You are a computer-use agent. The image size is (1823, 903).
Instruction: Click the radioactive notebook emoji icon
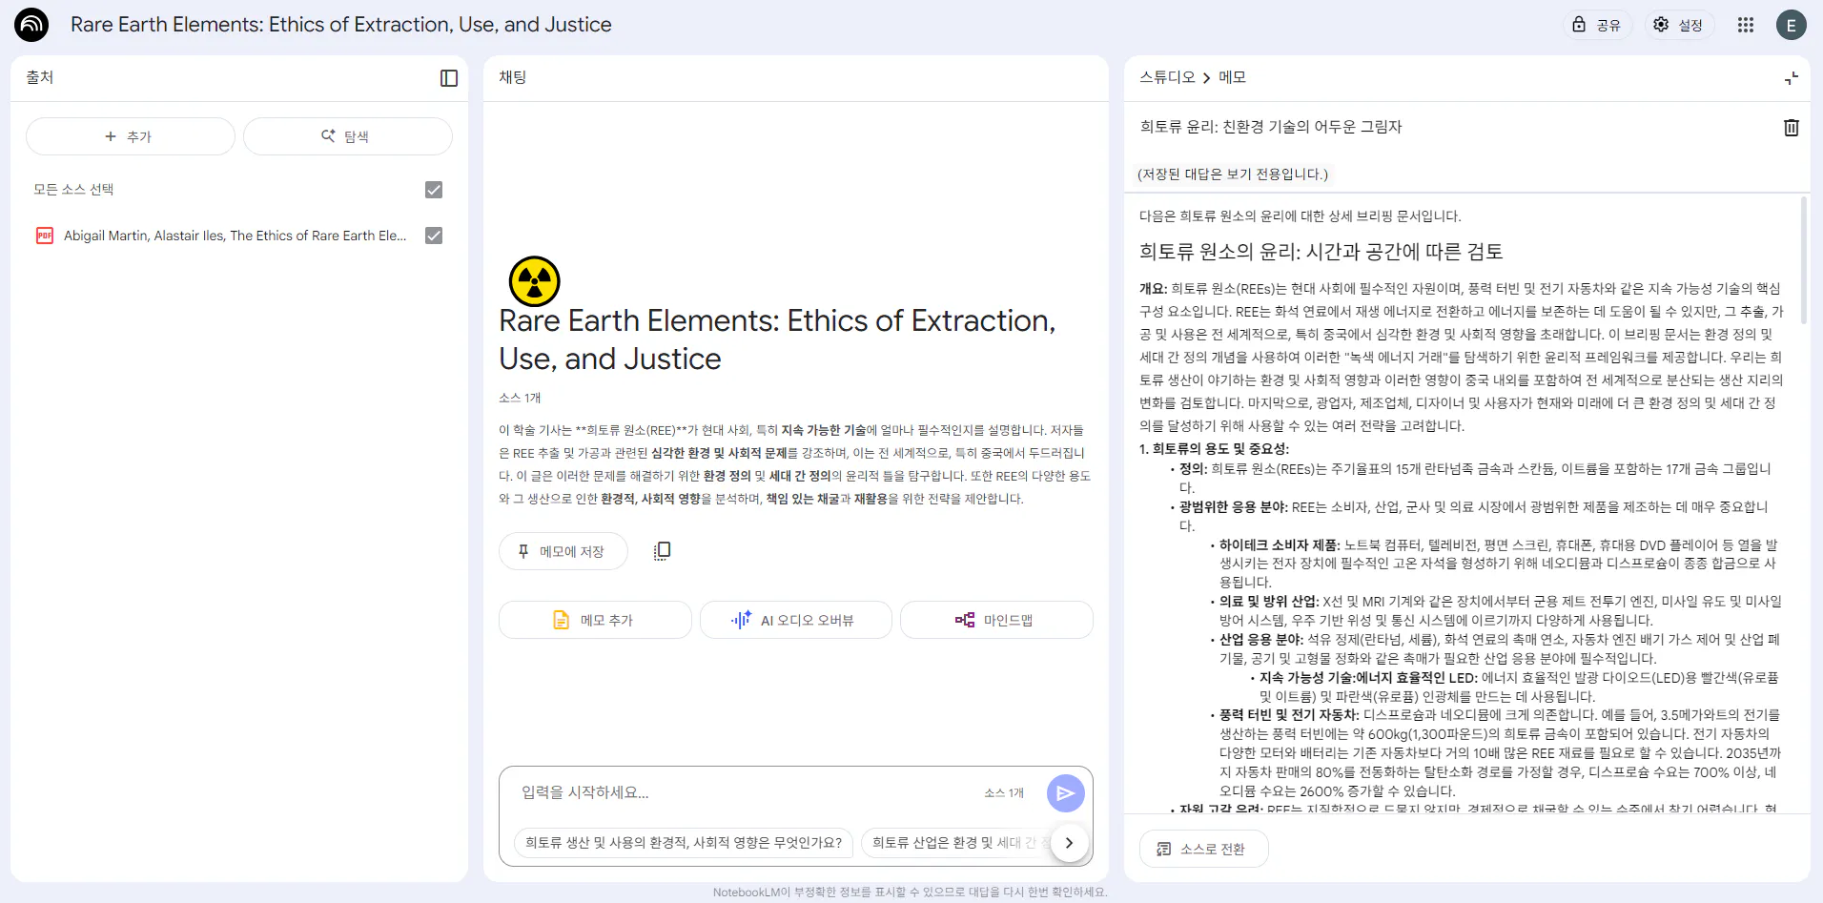535,281
